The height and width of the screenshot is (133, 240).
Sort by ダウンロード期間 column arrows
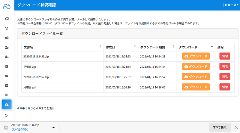[x=173, y=47]
